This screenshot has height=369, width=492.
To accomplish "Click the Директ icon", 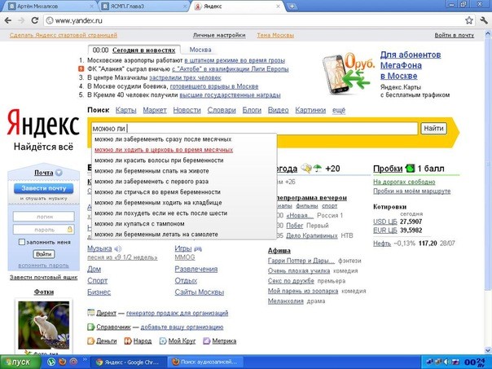I will [91, 313].
